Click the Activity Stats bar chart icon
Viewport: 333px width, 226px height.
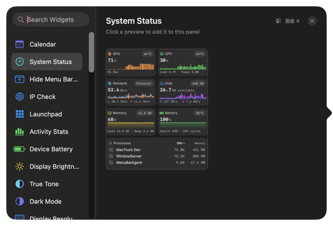coord(20,131)
